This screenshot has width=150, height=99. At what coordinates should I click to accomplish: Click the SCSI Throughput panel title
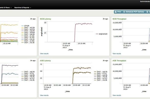(x=119, y=19)
